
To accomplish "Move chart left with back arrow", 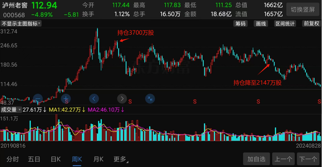I will (94, 99).
